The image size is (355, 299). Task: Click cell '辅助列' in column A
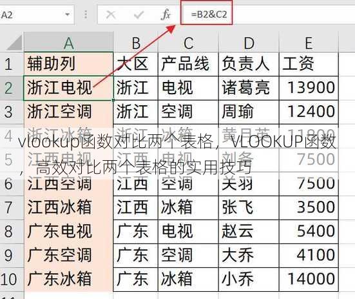pos(68,64)
